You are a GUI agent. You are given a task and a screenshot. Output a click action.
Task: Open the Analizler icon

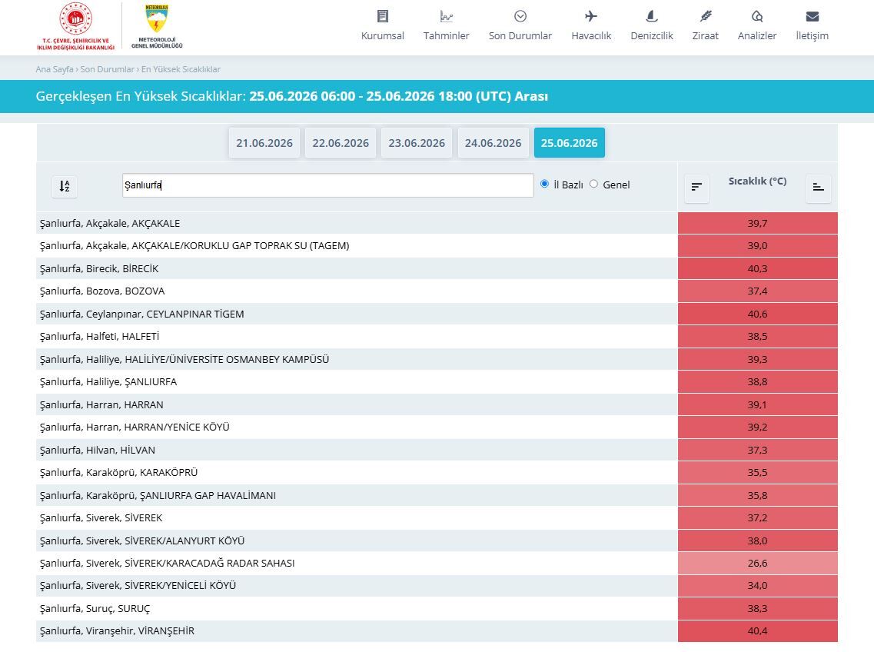(x=757, y=16)
